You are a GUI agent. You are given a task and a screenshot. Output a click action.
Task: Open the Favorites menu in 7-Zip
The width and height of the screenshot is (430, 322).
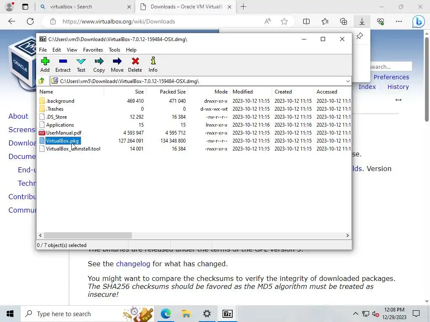[93, 50]
